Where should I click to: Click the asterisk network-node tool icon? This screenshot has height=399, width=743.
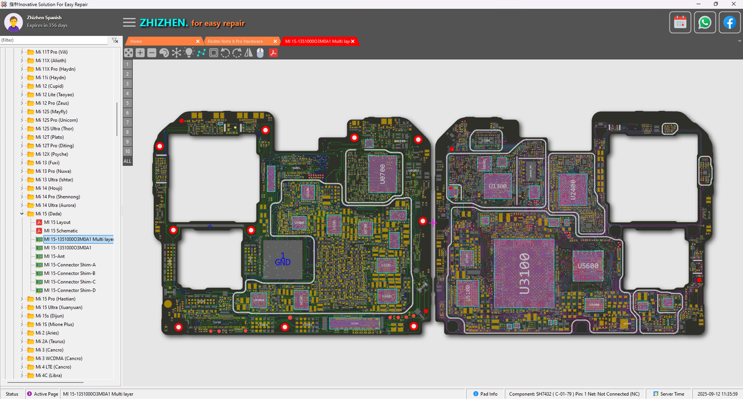pos(176,53)
